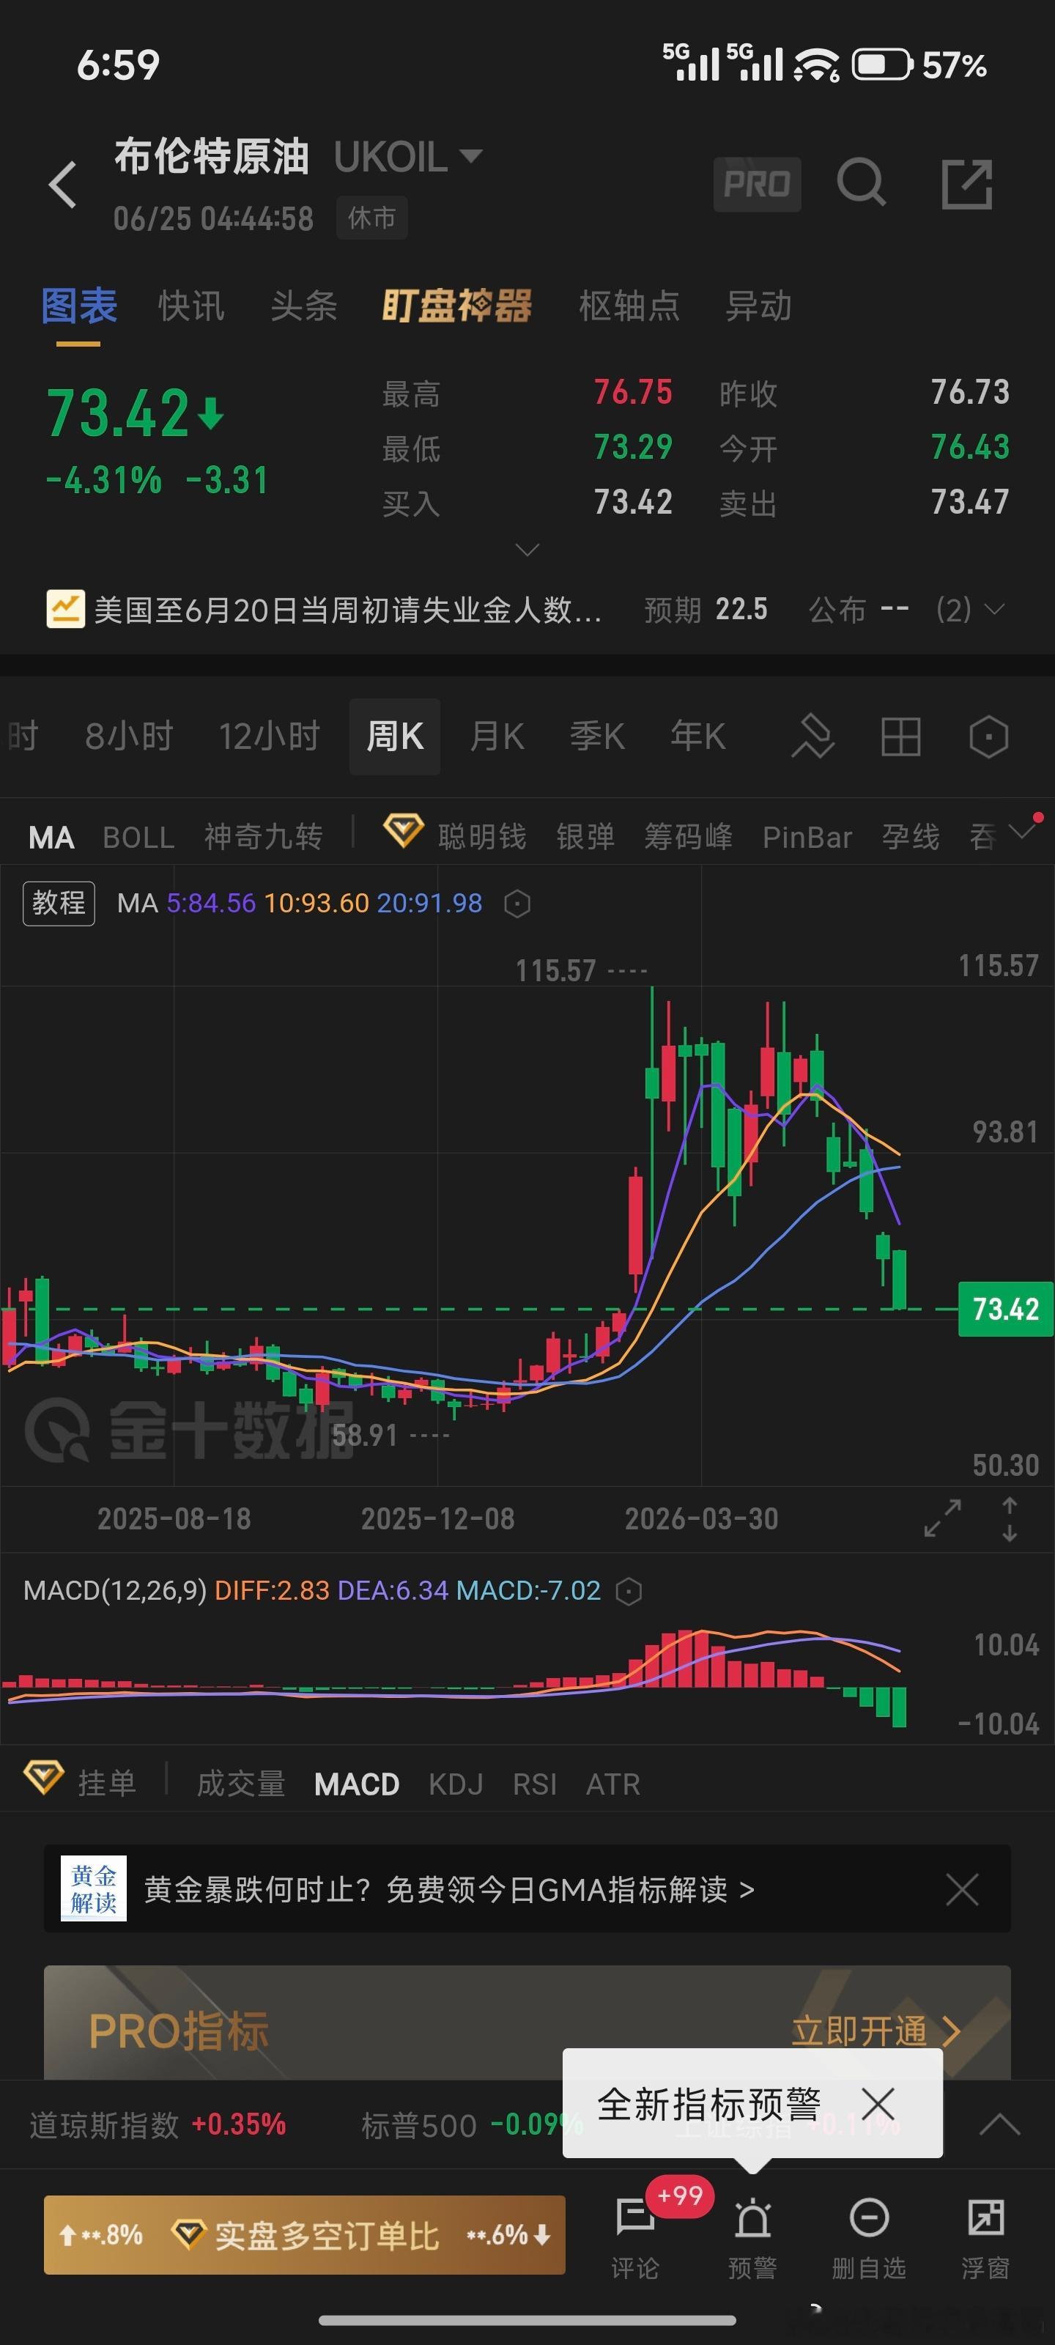This screenshot has height=2345, width=1055.
Task: Tap the 黄金解读 thumbnail
Action: coord(94,1888)
